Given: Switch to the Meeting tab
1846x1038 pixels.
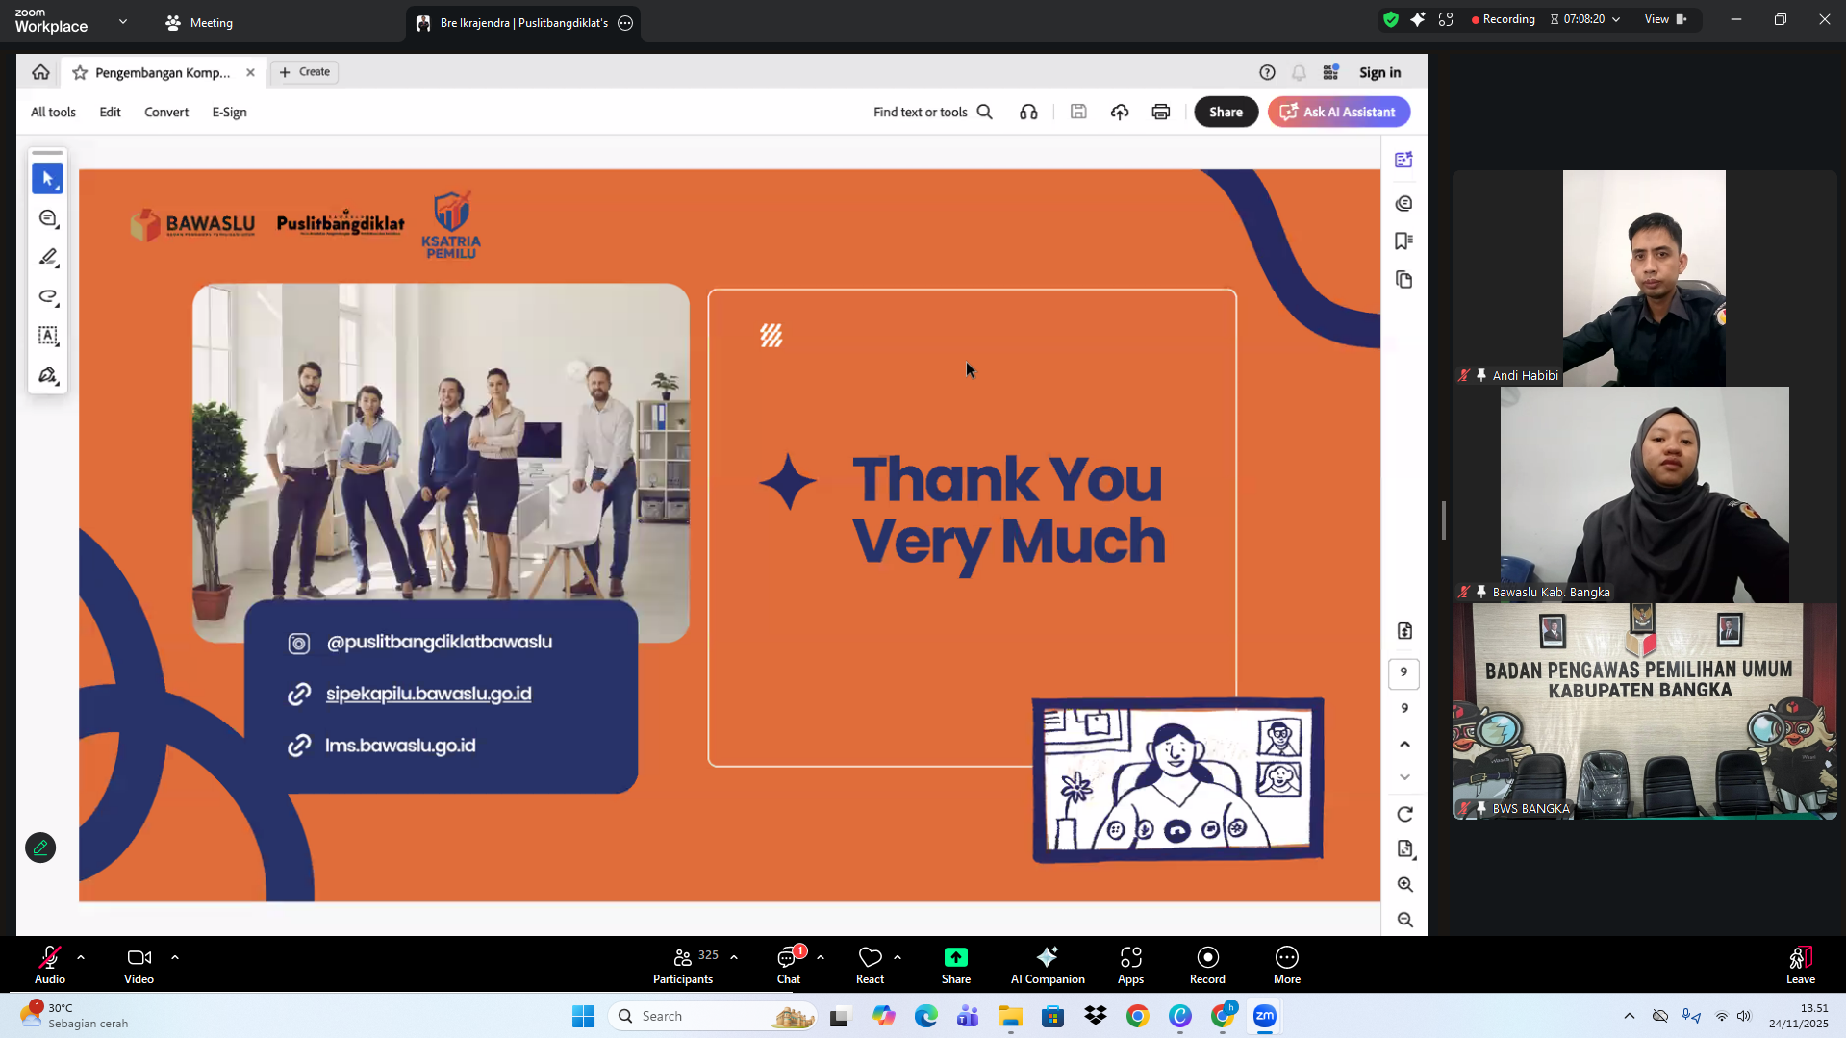Looking at the screenshot, I should click(x=199, y=23).
